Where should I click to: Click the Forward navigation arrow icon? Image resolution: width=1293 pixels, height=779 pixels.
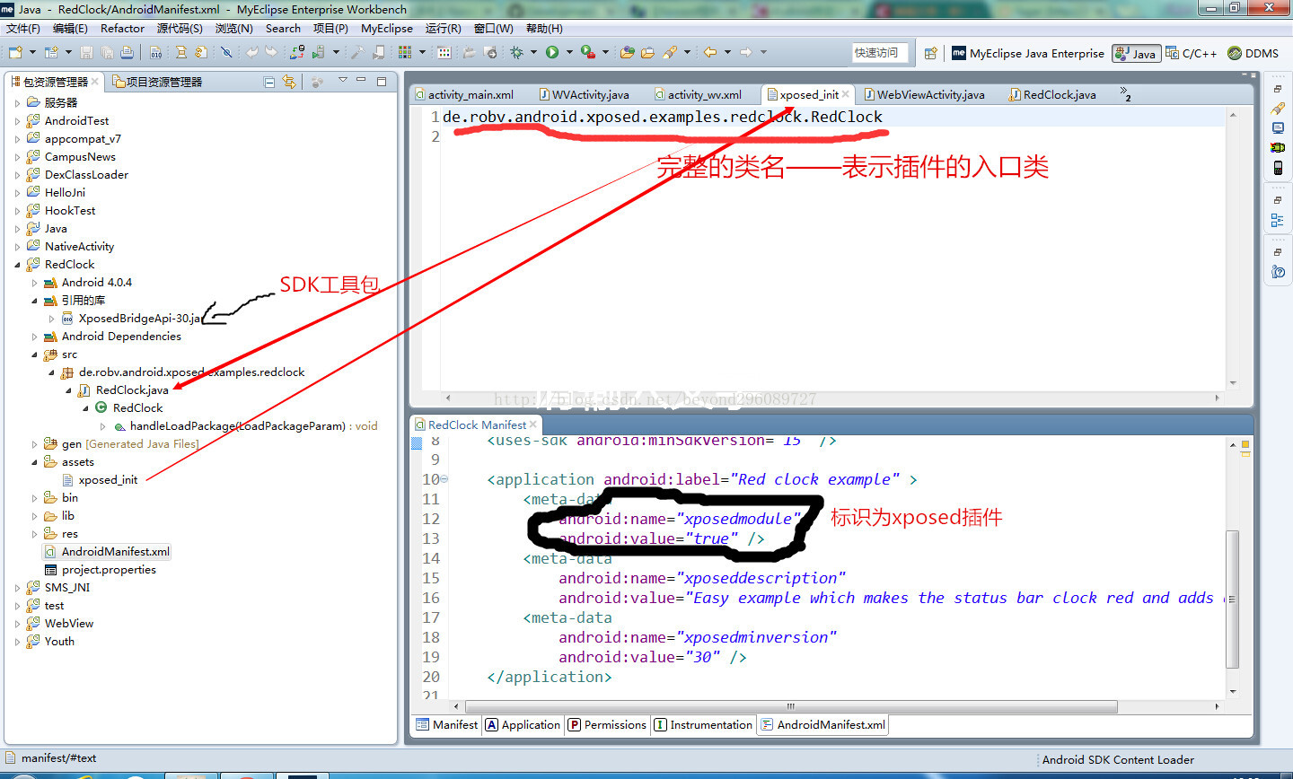pos(745,52)
